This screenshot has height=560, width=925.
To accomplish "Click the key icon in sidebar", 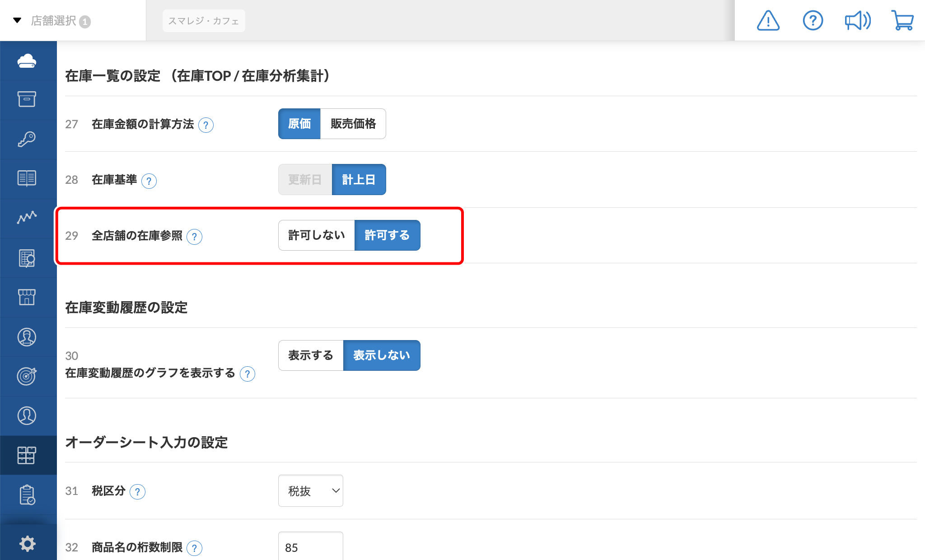I will pos(27,139).
